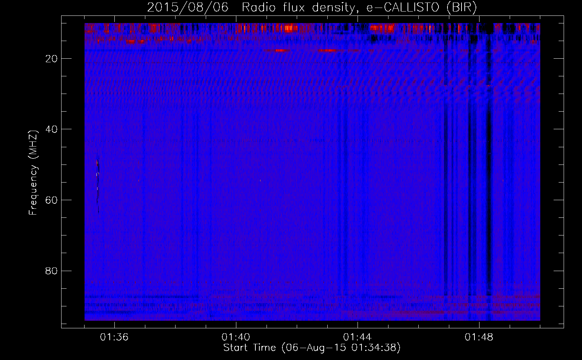Click the '01:40' time tick label
Image resolution: width=582 pixels, height=360 pixels.
coord(236,337)
